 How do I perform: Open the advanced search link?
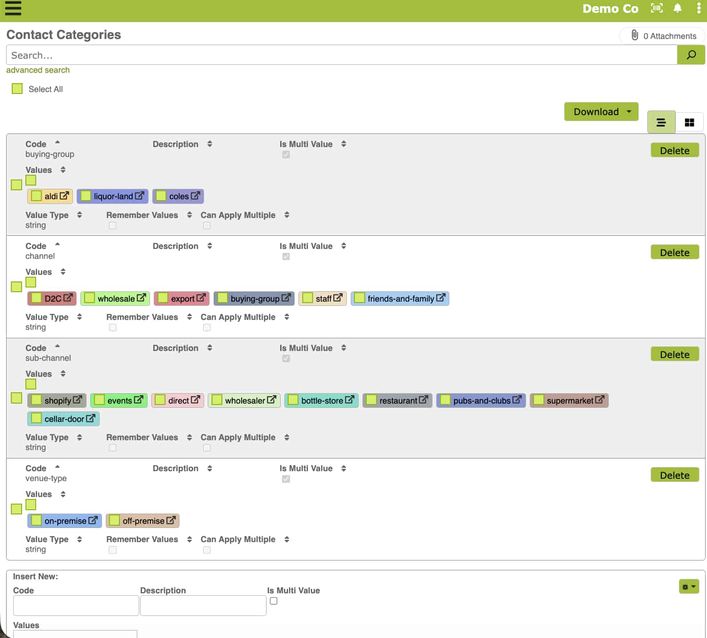tap(38, 70)
